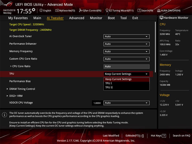Click APU Freq value 100.0 MHz
The image size is (192, 144).
tap(165, 45)
